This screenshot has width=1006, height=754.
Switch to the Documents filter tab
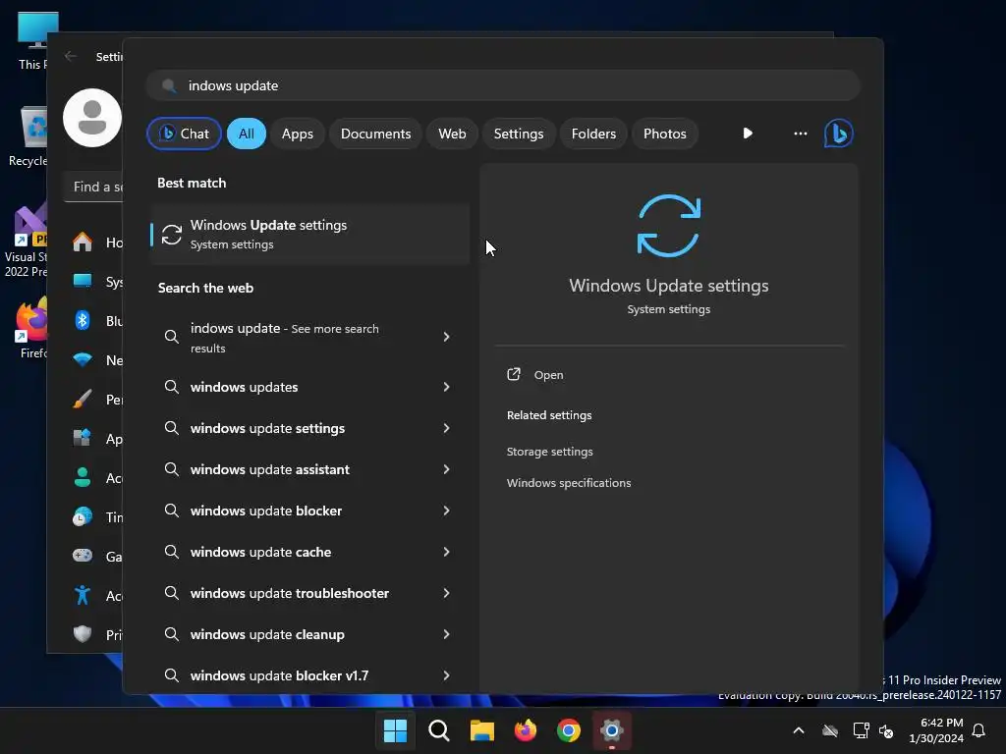point(375,134)
